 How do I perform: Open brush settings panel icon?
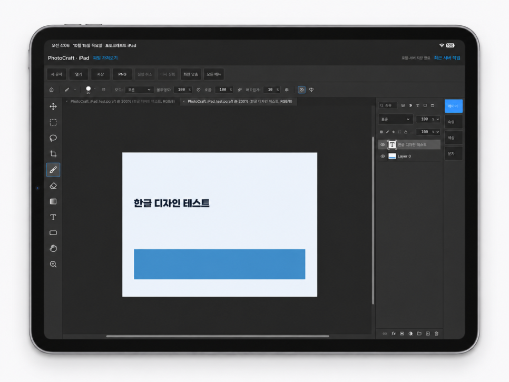(x=104, y=90)
